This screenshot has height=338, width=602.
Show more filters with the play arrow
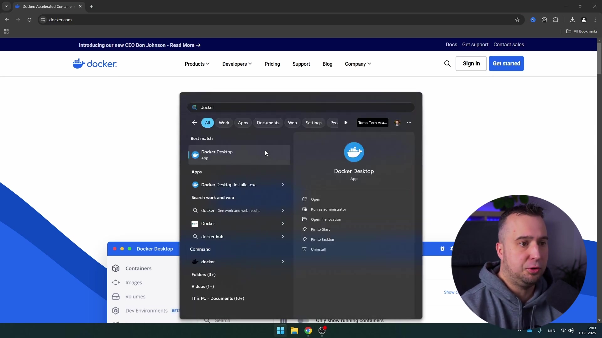point(346,123)
